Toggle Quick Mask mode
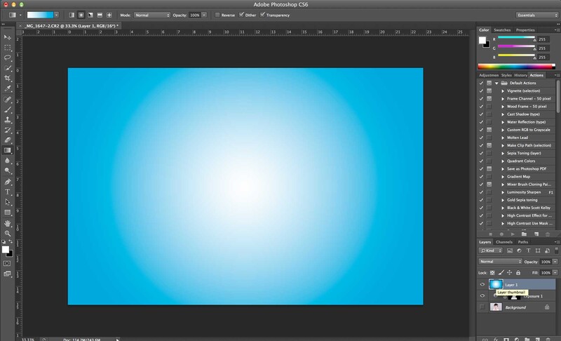561x341 pixels. (7, 263)
